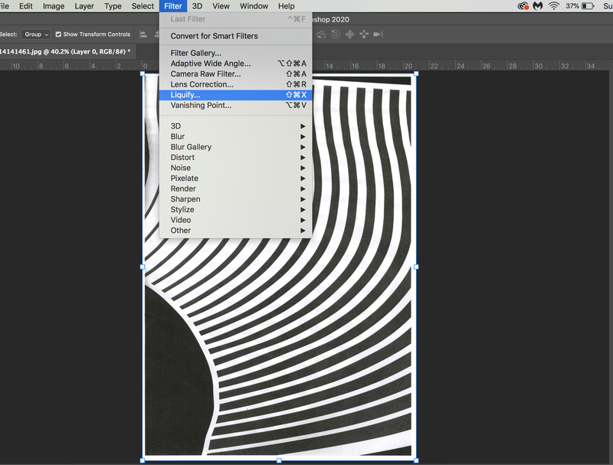Screen dimensions: 613x465
Task: Click the middle-right transform handle
Action: pos(416,267)
